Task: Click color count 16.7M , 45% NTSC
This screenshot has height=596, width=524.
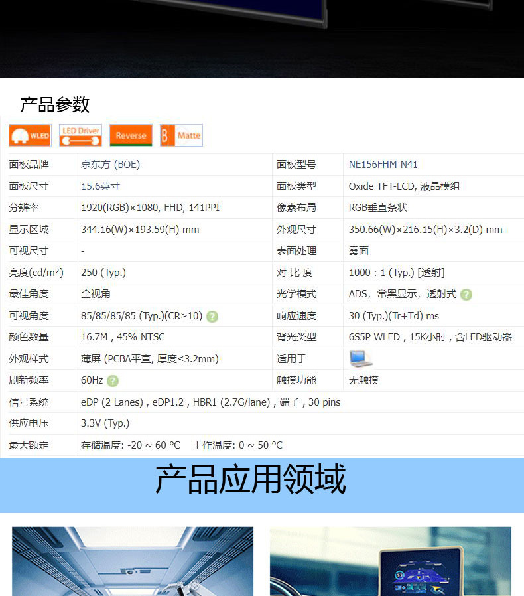Action: coord(123,337)
